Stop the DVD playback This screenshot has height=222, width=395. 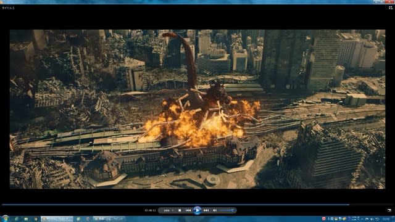point(180,210)
